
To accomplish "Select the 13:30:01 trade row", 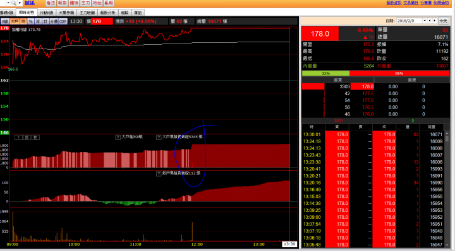I will tap(373, 134).
